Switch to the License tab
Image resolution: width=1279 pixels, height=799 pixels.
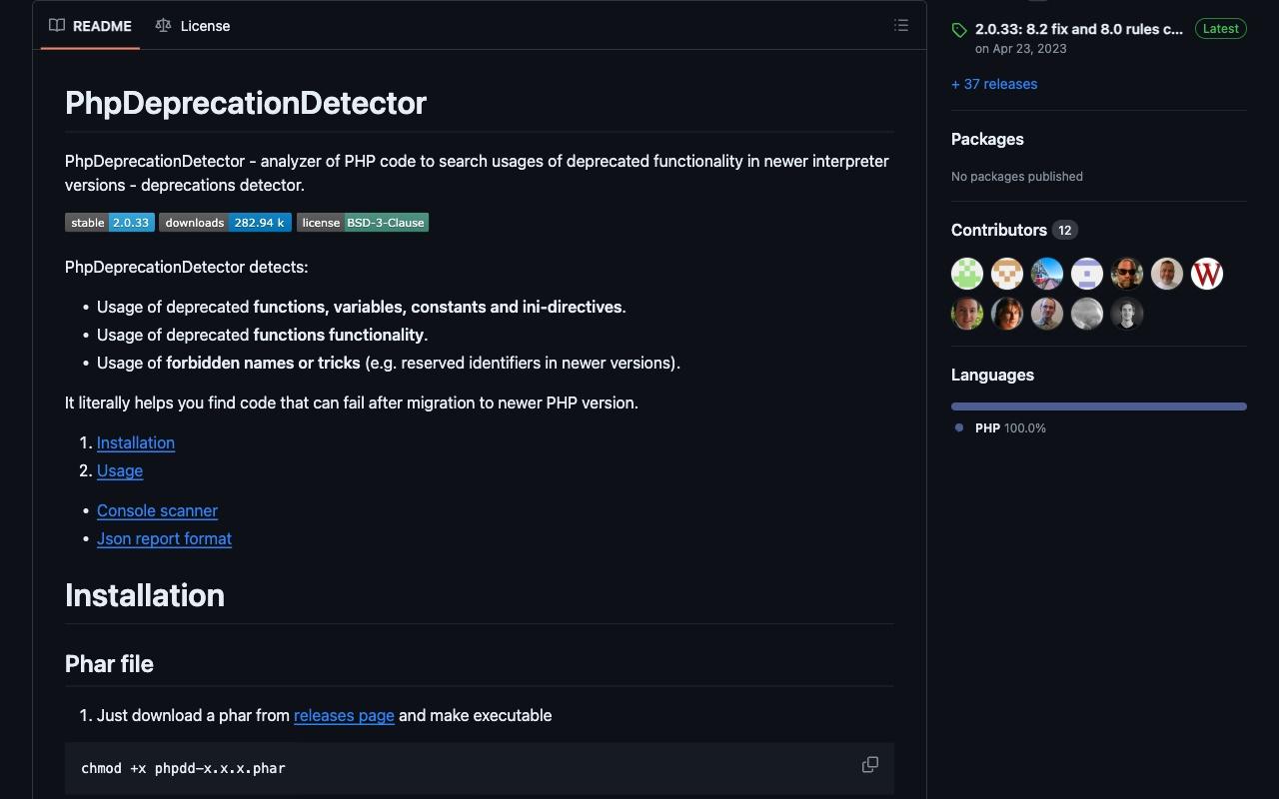tap(193, 26)
